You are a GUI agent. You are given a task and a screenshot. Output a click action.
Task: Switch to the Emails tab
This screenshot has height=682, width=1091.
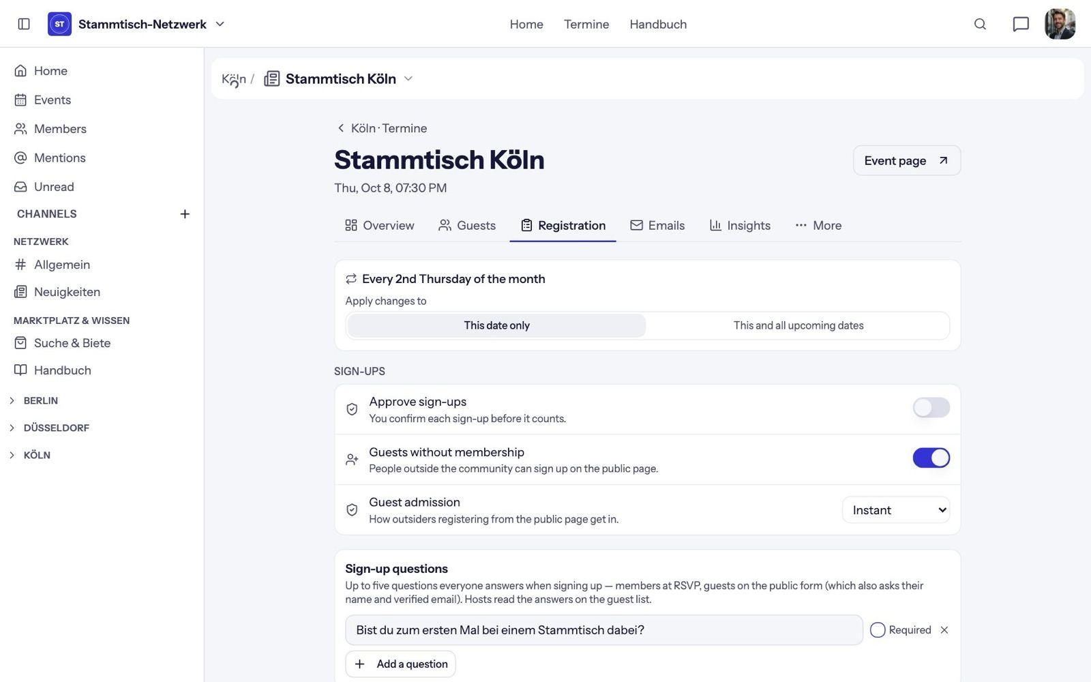tap(657, 225)
